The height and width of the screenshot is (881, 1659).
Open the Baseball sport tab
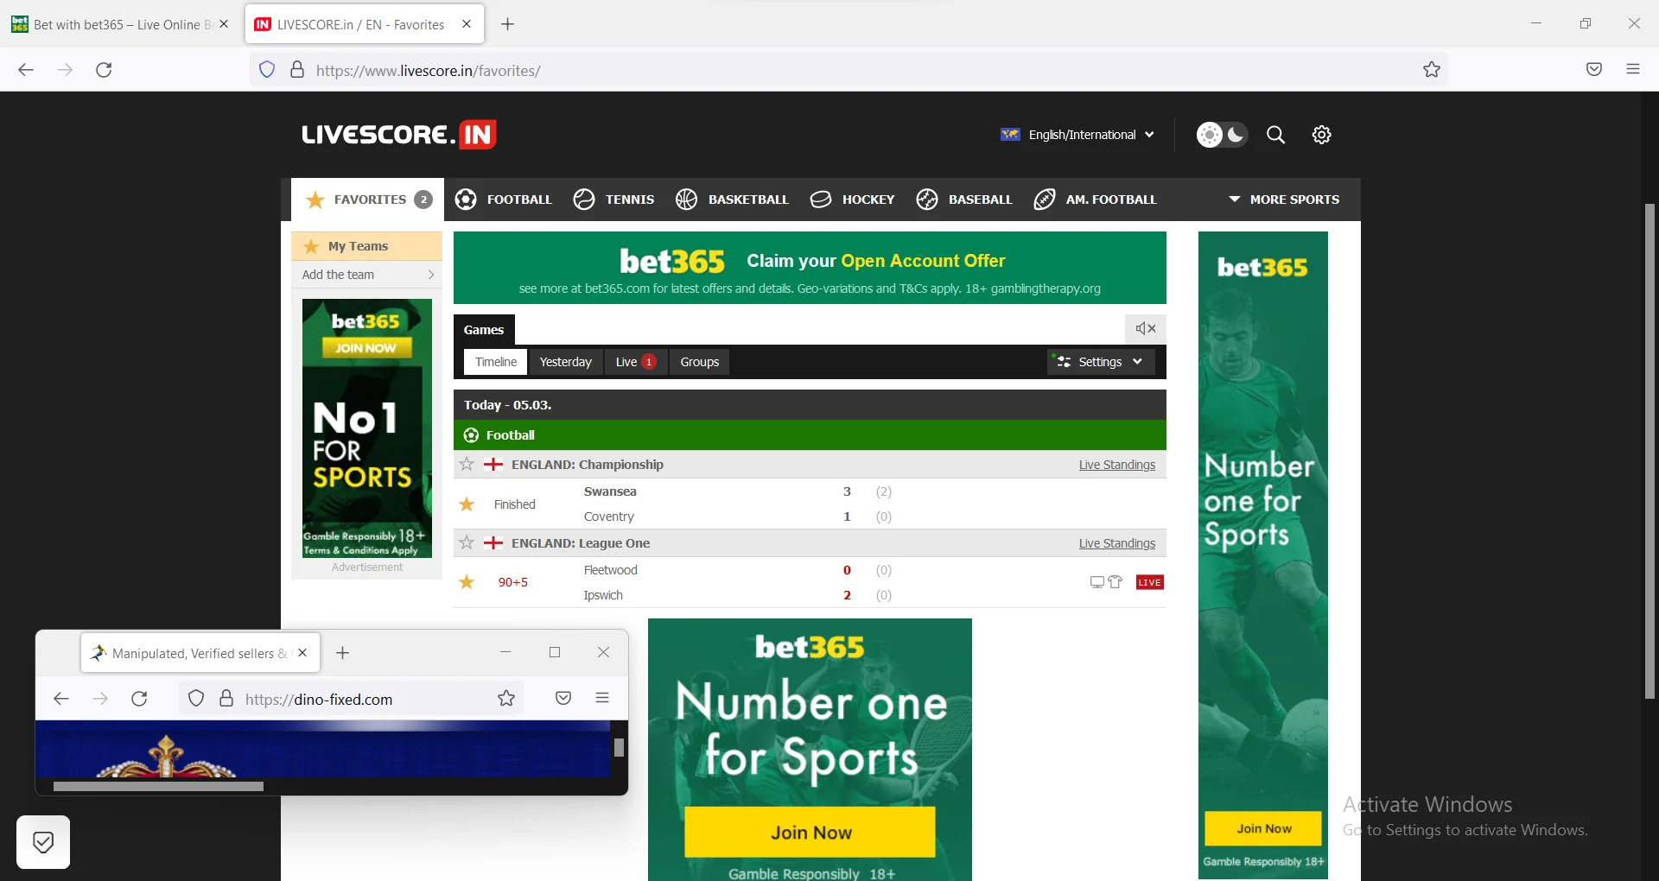(x=964, y=200)
